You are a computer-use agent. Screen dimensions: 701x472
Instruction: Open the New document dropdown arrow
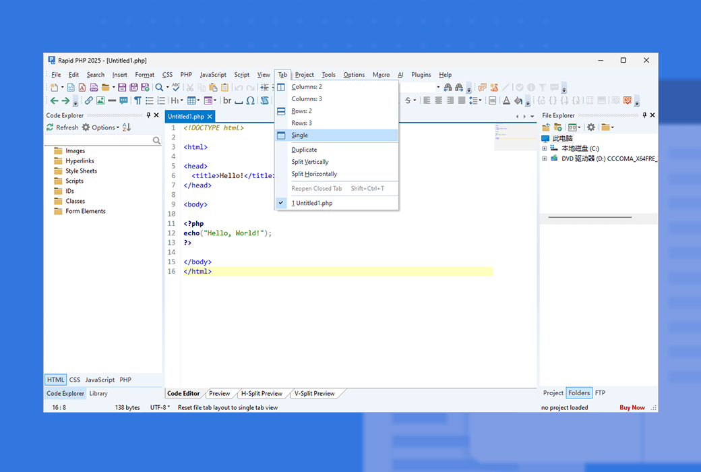(x=62, y=87)
